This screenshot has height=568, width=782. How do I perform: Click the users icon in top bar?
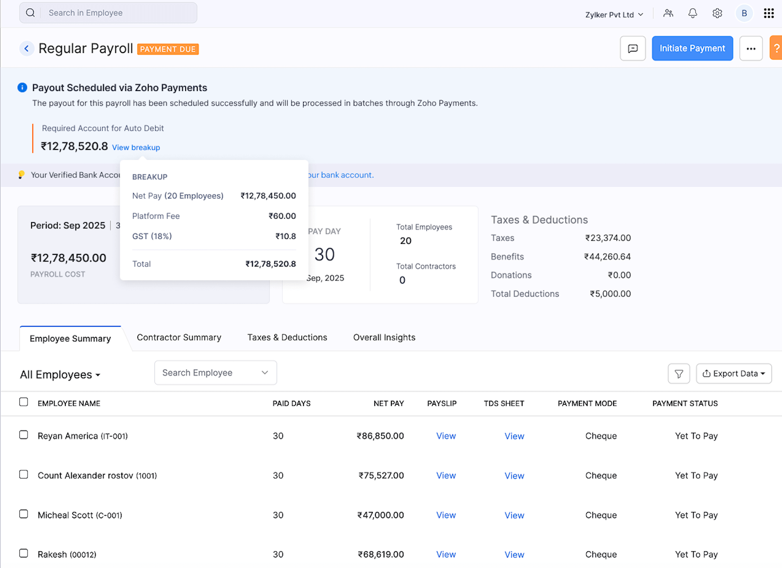click(x=668, y=13)
